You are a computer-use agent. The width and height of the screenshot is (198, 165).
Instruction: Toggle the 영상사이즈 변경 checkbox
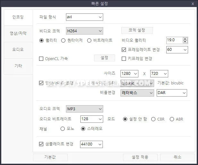pos(41,83)
